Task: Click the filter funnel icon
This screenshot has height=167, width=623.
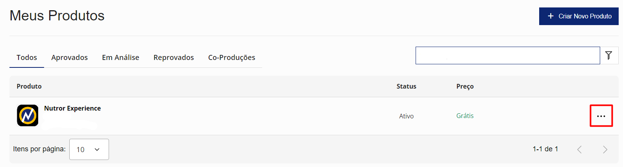Action: [609, 55]
